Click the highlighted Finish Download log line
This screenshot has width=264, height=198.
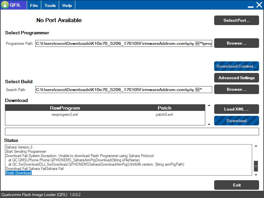tap(18, 173)
